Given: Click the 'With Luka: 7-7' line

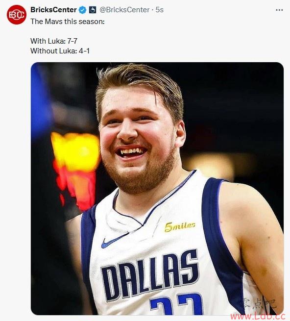Looking at the screenshot, I should 54,41.
